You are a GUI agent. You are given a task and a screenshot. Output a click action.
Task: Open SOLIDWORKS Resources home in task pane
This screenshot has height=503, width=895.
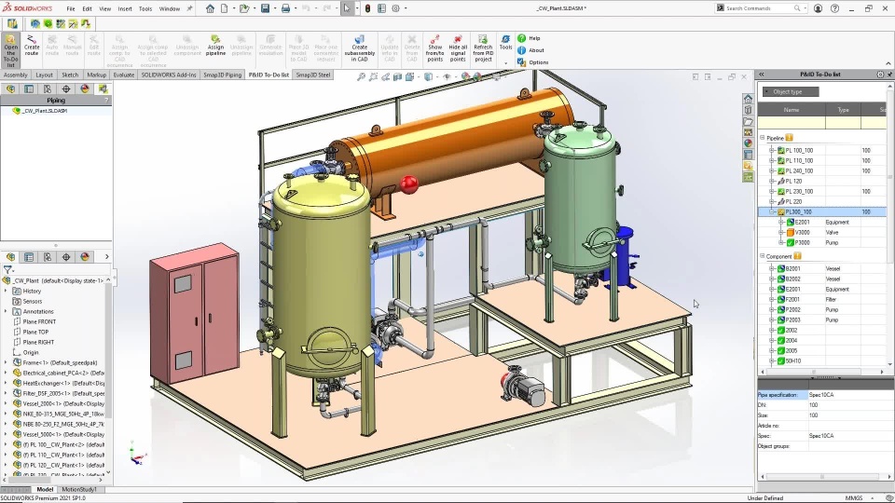coord(748,100)
